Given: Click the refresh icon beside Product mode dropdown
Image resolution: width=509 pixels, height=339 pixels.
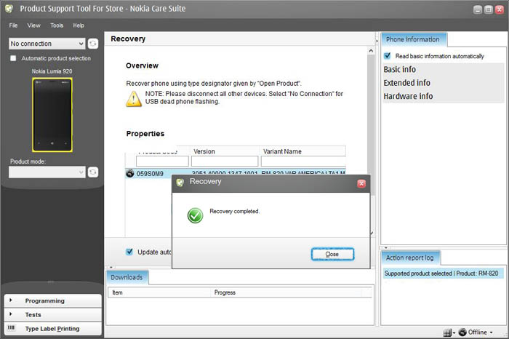Looking at the screenshot, I should point(93,172).
